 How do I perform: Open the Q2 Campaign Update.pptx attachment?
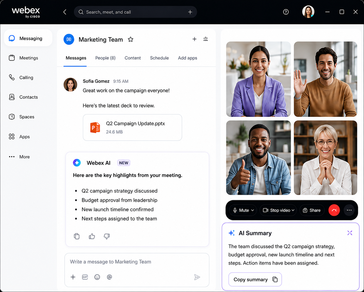coord(132,128)
